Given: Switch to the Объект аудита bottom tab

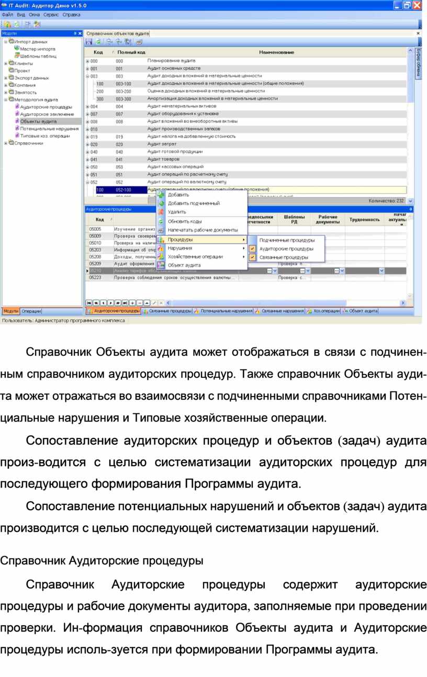Looking at the screenshot, I should click(x=360, y=311).
